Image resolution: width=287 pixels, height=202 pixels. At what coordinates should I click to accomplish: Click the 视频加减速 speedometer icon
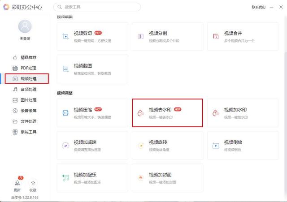pyautogui.click(x=65, y=146)
